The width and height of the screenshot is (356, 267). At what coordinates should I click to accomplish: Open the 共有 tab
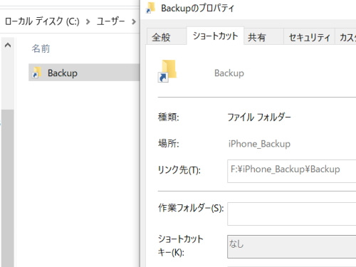point(263,37)
